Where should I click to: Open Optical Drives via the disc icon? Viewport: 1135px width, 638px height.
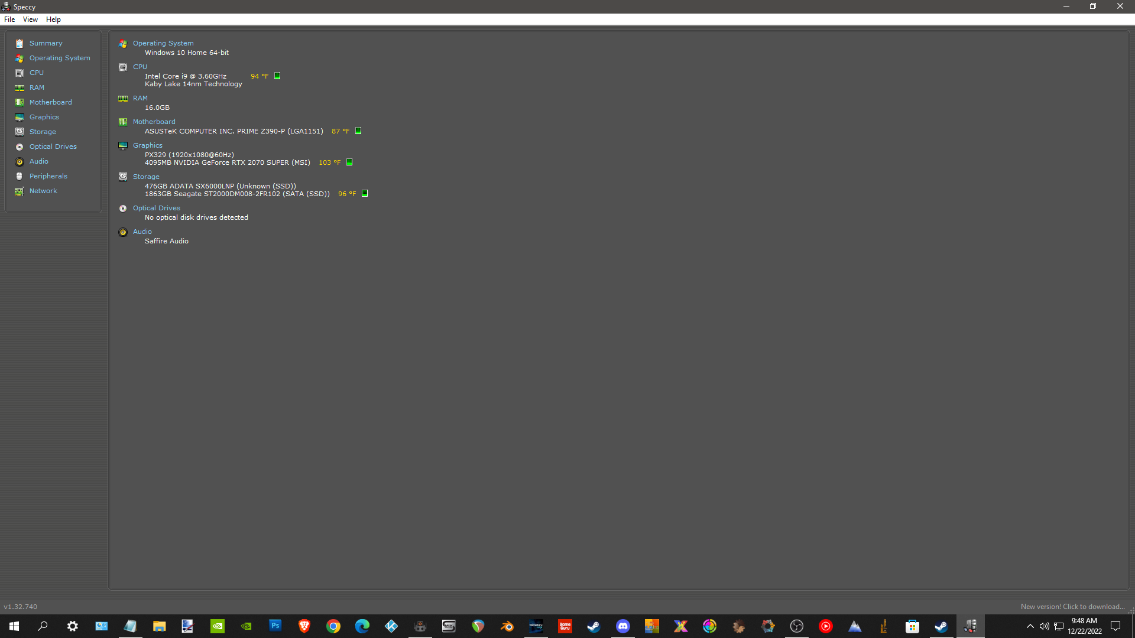20,147
